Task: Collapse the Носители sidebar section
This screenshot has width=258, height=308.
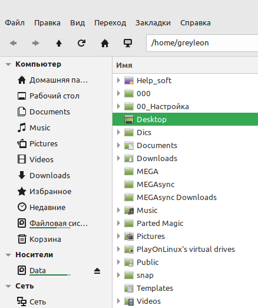Action: tap(8, 255)
